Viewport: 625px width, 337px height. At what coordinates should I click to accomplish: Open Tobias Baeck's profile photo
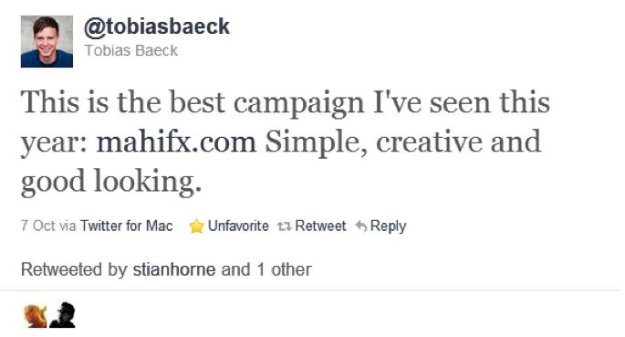pos(47,41)
